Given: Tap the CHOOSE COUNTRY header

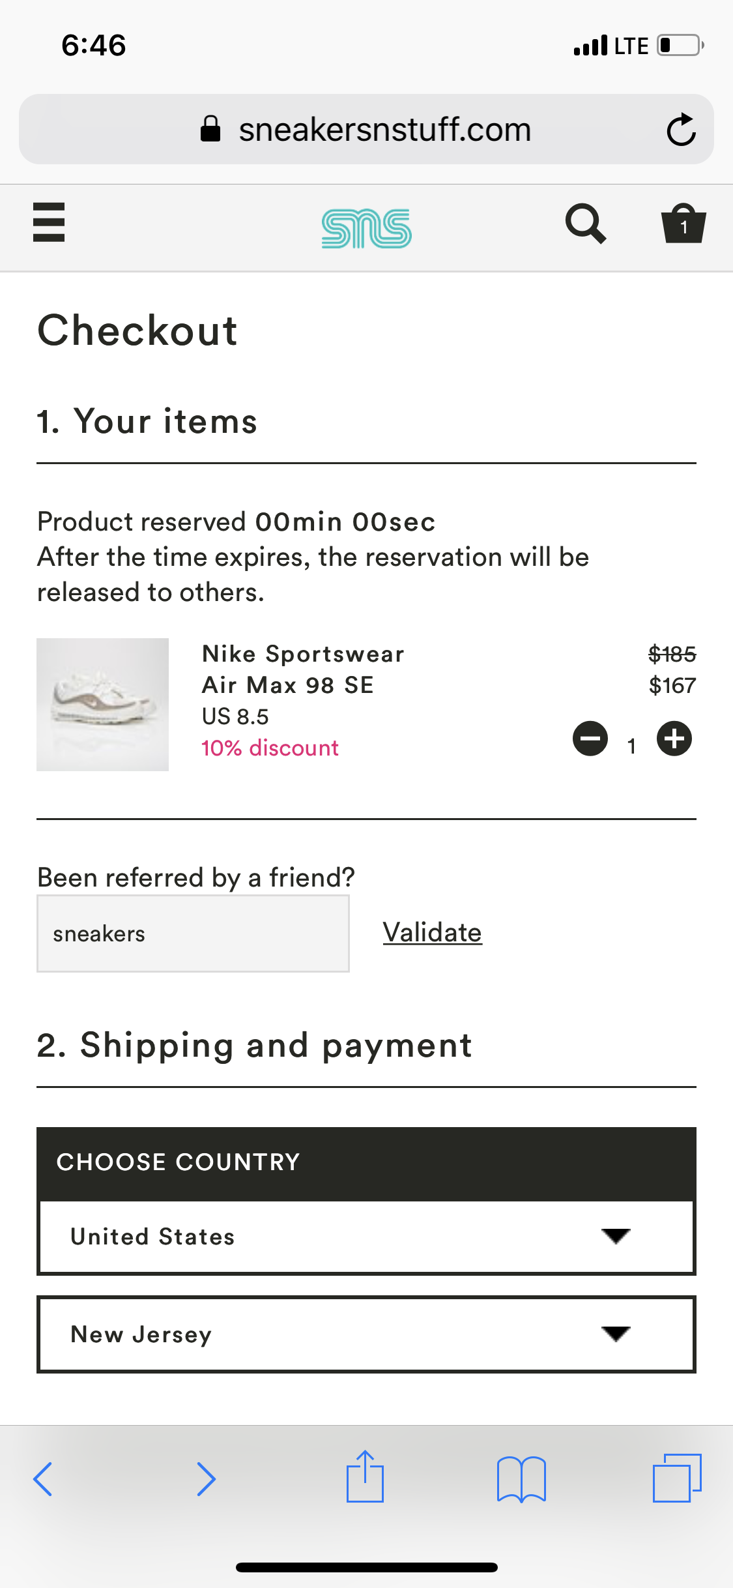Looking at the screenshot, I should [x=178, y=1162].
